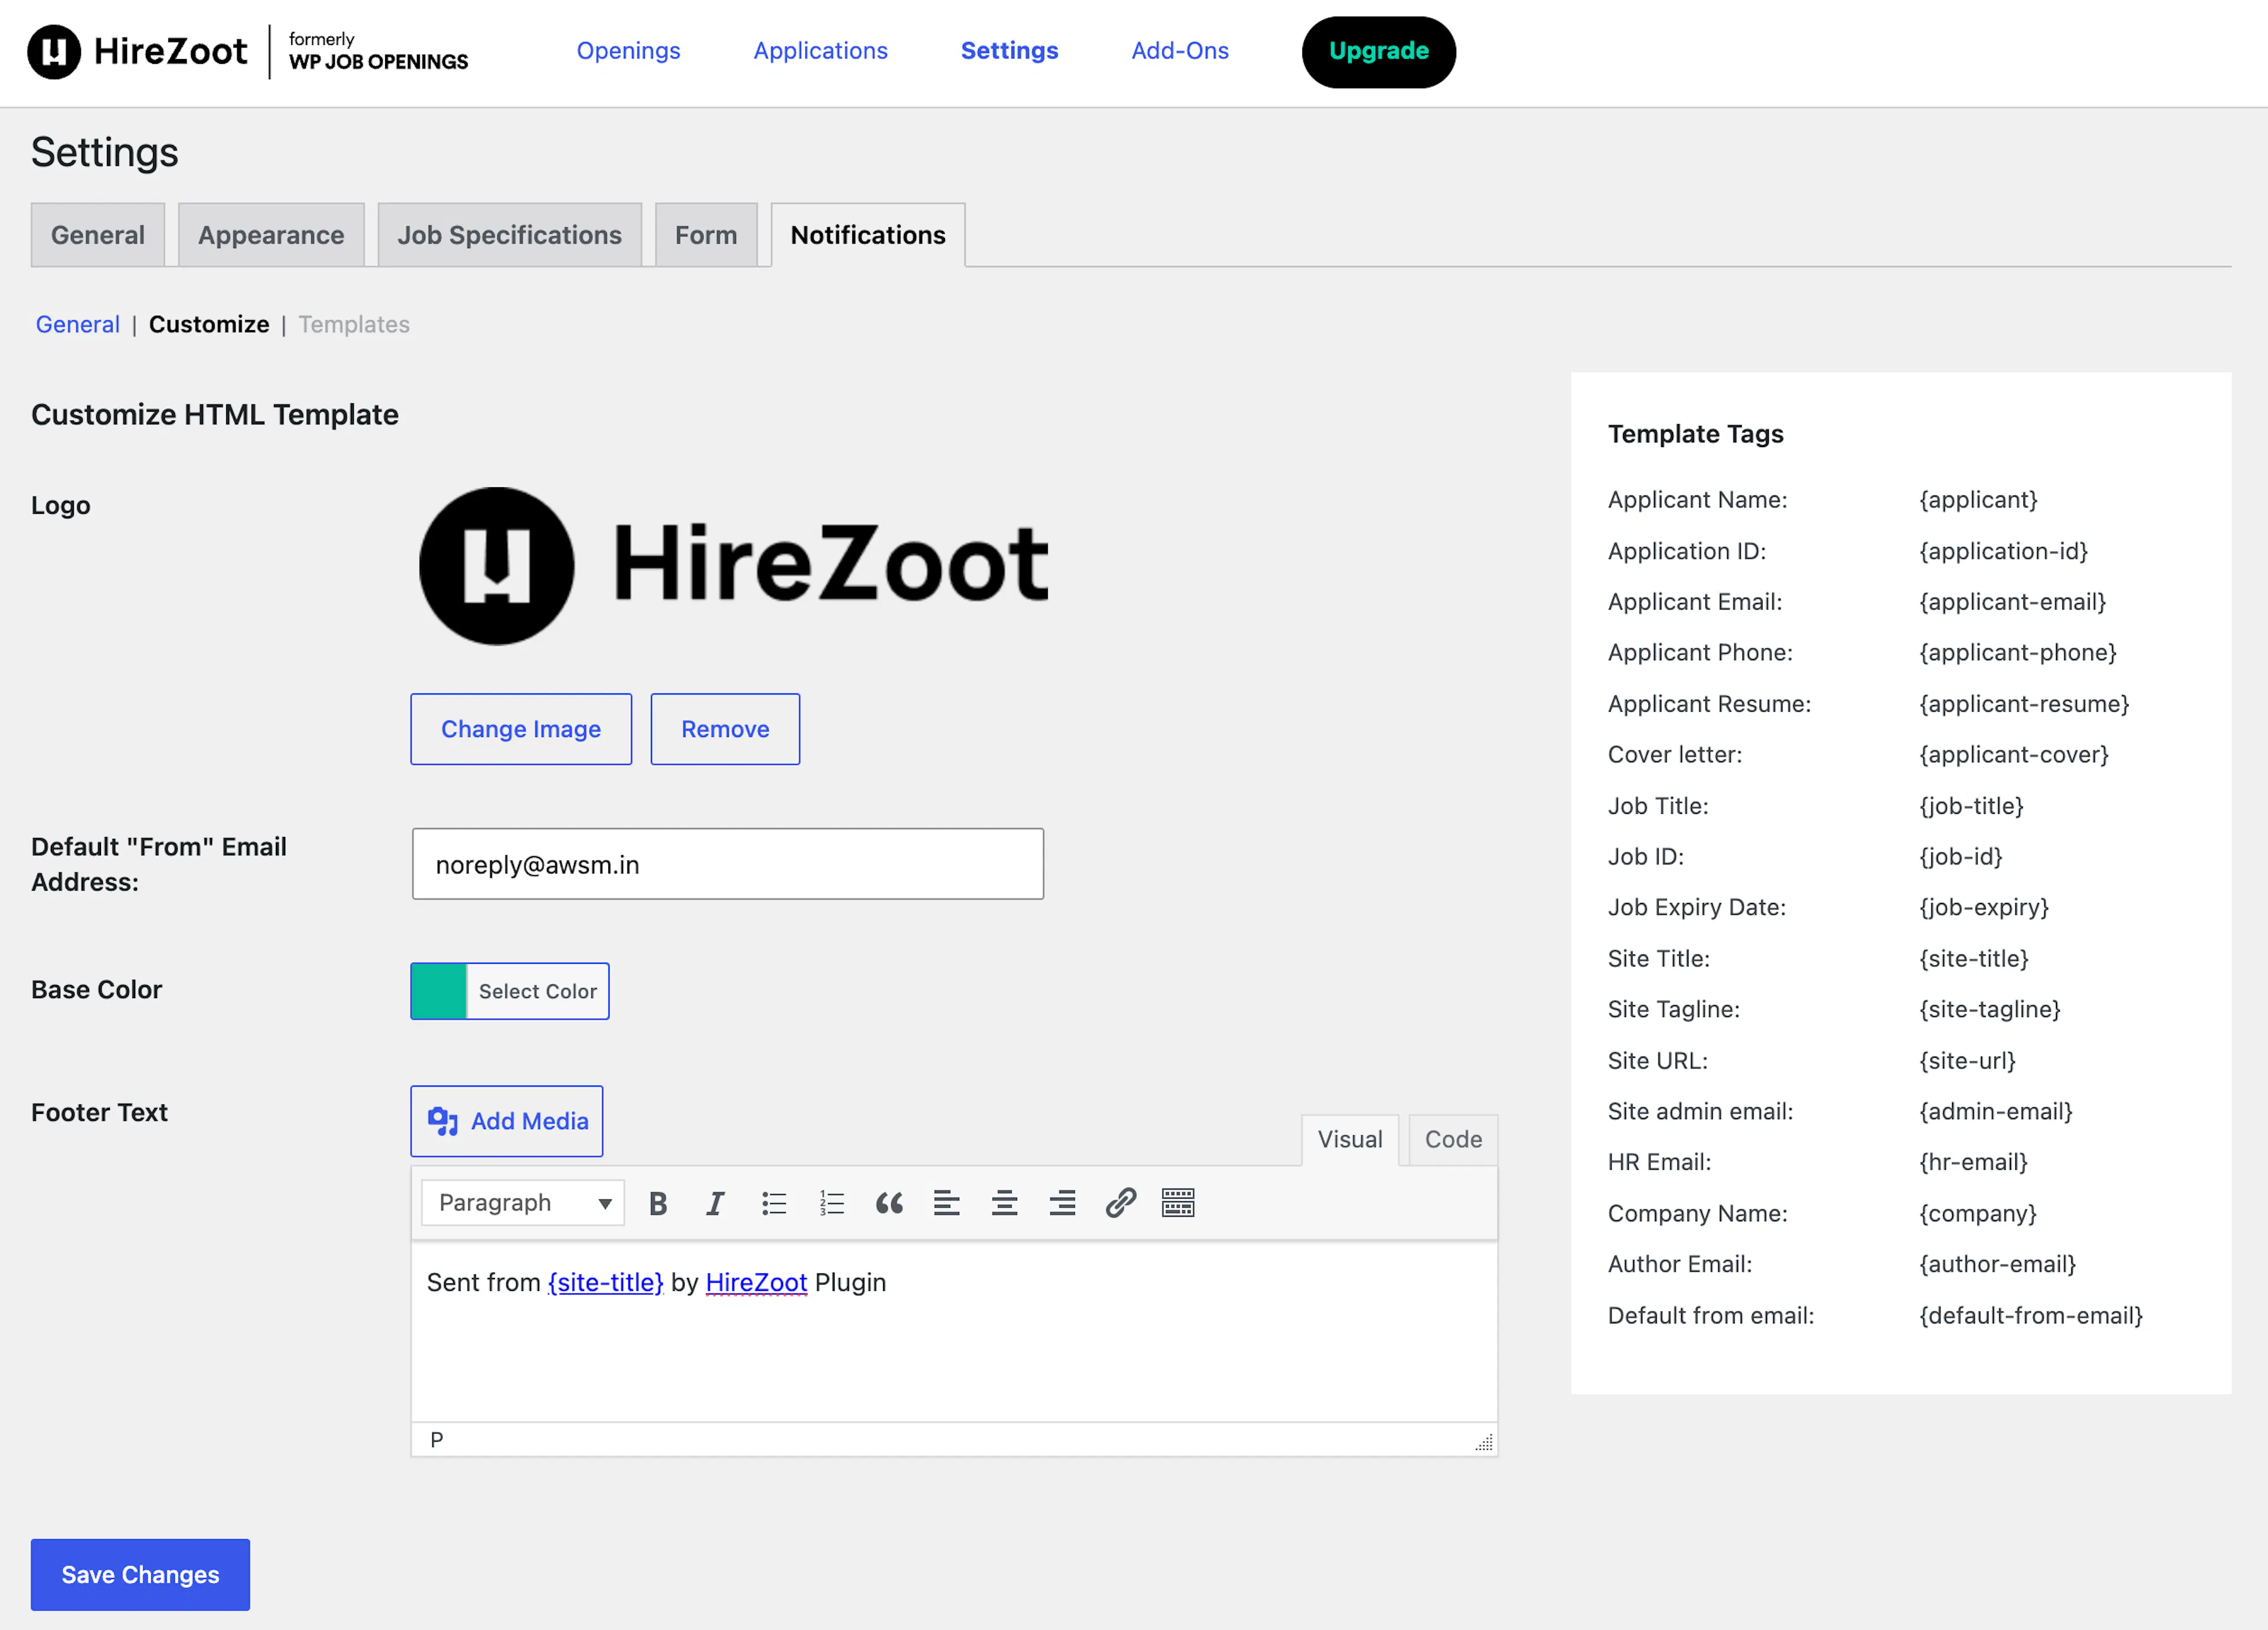Switch the footer editor to Visual mode
The width and height of the screenshot is (2268, 1630).
[x=1350, y=1140]
